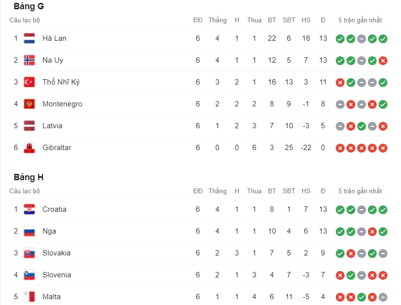Open the Hà Lan team link
The width and height of the screenshot is (401, 305).
point(55,38)
